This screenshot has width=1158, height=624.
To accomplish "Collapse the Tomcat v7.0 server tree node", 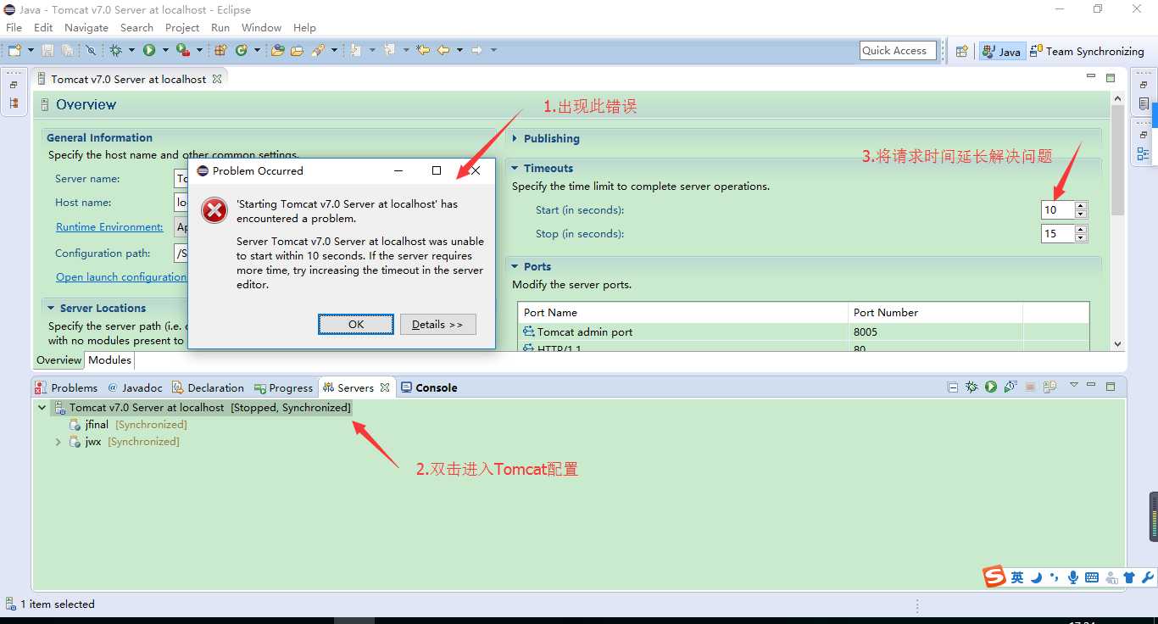I will point(42,408).
